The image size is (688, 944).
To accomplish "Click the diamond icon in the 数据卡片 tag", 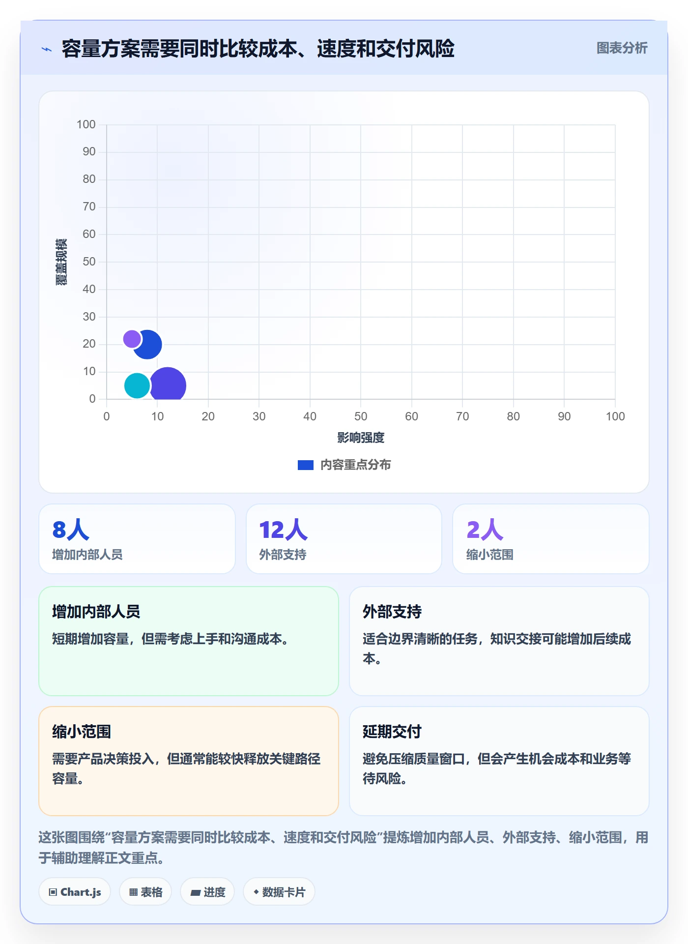I will click(x=256, y=892).
